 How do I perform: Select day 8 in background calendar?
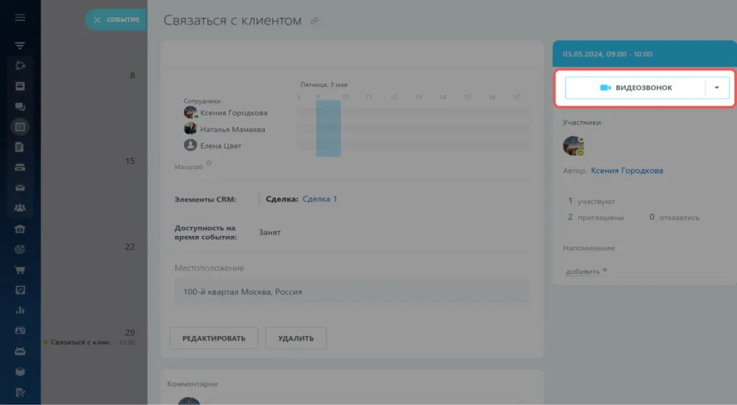pos(132,76)
